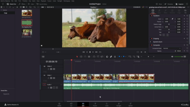
Task: Solo the Audio 1 track with S
Action: click(x=54, y=88)
